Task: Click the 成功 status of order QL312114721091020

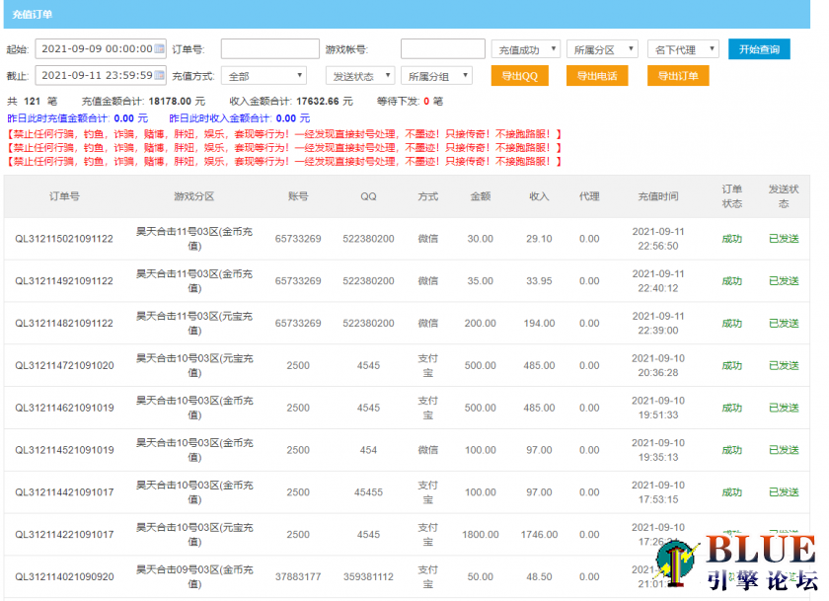Action: (731, 365)
